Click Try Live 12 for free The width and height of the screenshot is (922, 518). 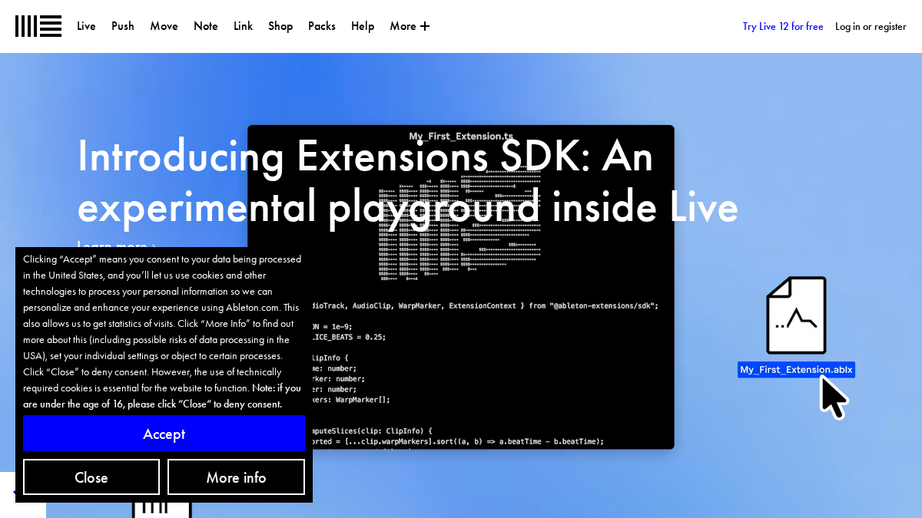coord(783,26)
